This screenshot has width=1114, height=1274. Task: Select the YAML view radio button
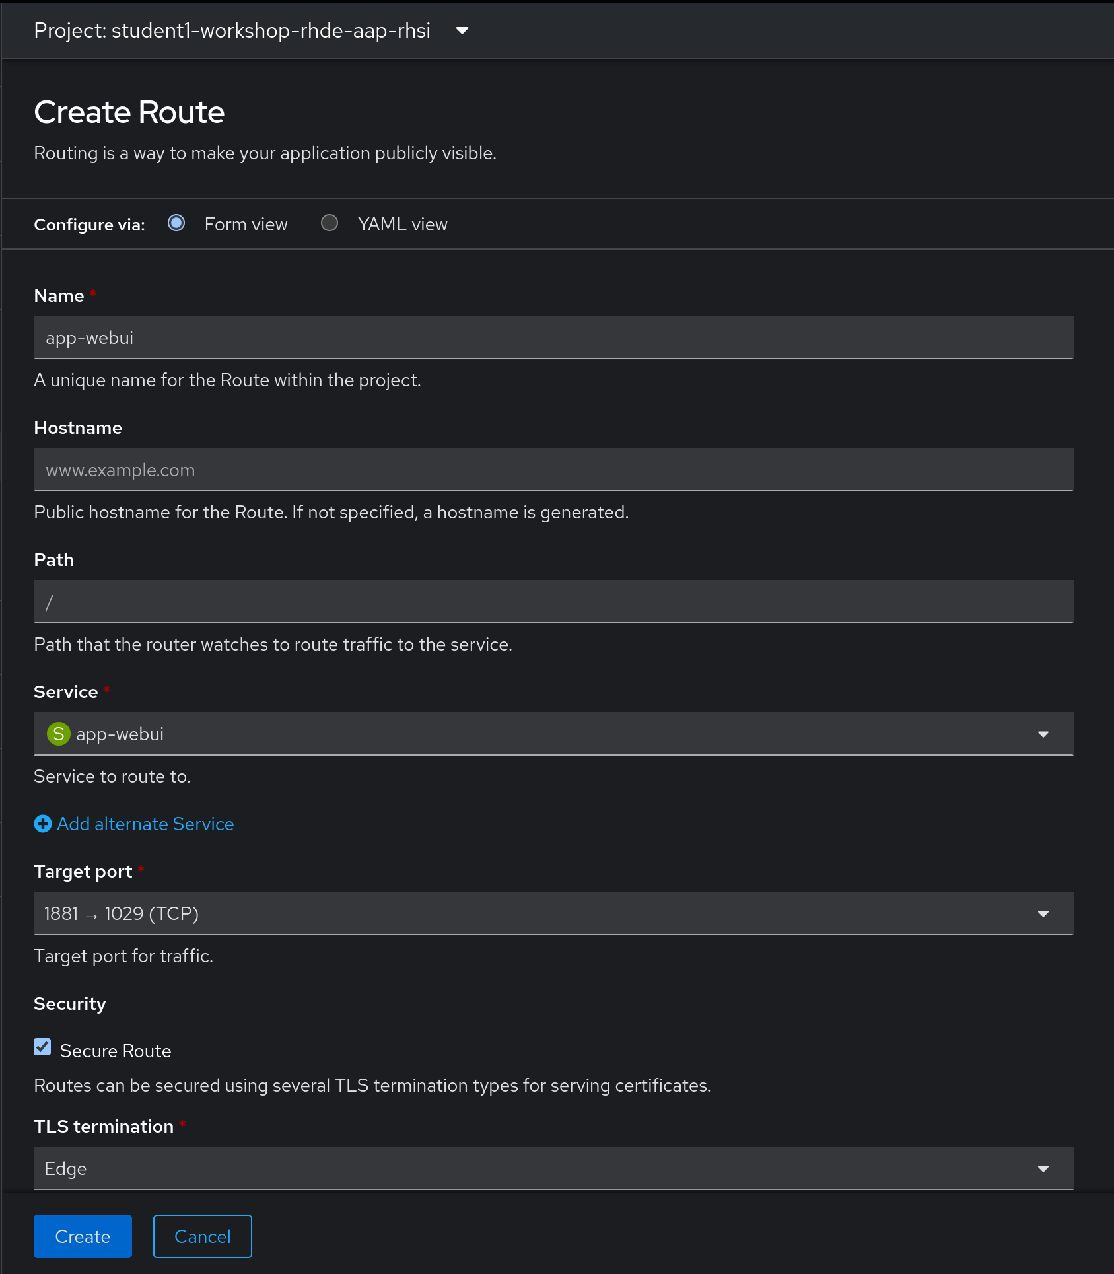point(330,223)
